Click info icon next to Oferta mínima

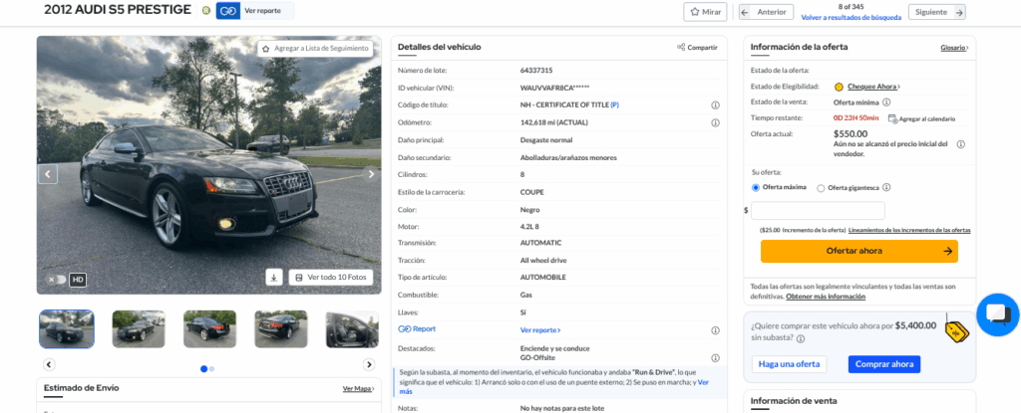pos(886,103)
